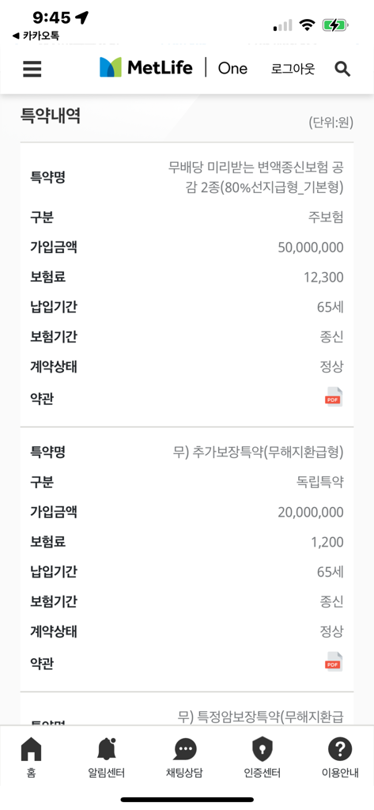Open 알림센터 bell icon
374x810 pixels.
click(107, 757)
